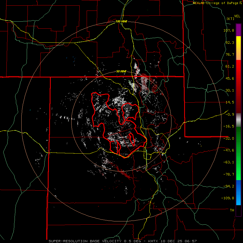
Task: Select the 76.7 legend value
Action: click(230, 54)
